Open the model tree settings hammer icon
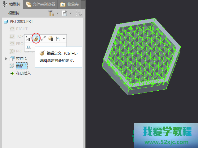This screenshot has height=148, width=198. (51, 13)
